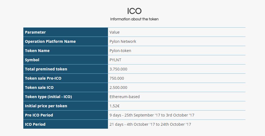Screen dimensions: 265x136
Task: Select the Token type (initial - ICO) label
Action: [x=48, y=97]
